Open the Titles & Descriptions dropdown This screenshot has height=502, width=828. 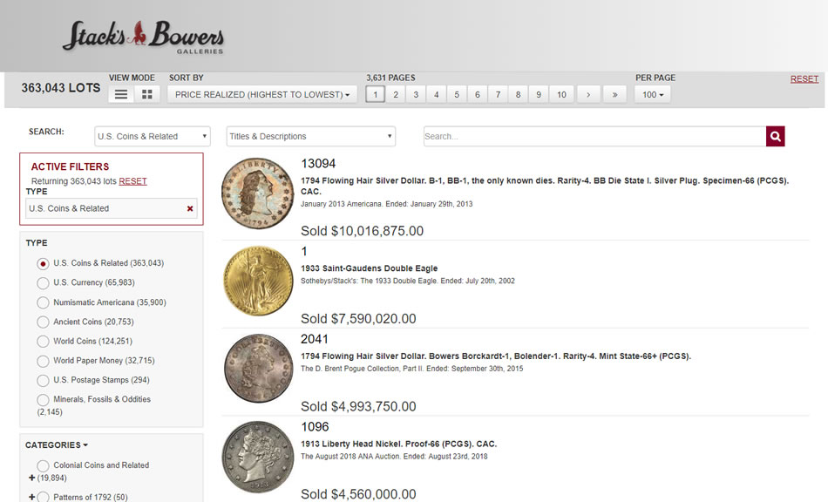coord(310,136)
